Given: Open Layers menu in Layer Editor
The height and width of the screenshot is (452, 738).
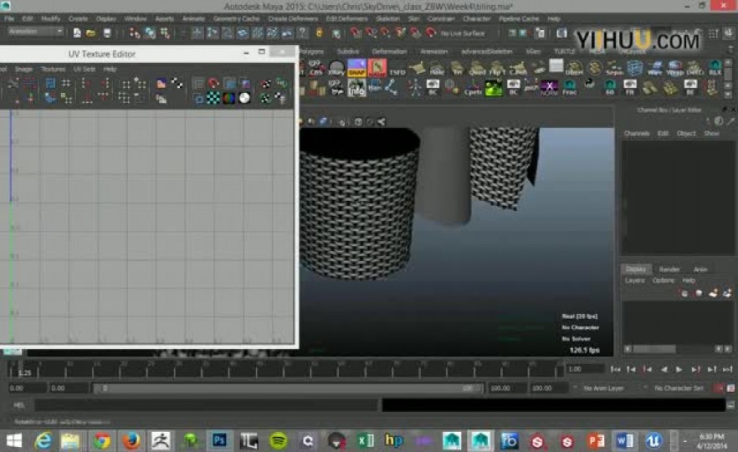Looking at the screenshot, I should (x=634, y=280).
